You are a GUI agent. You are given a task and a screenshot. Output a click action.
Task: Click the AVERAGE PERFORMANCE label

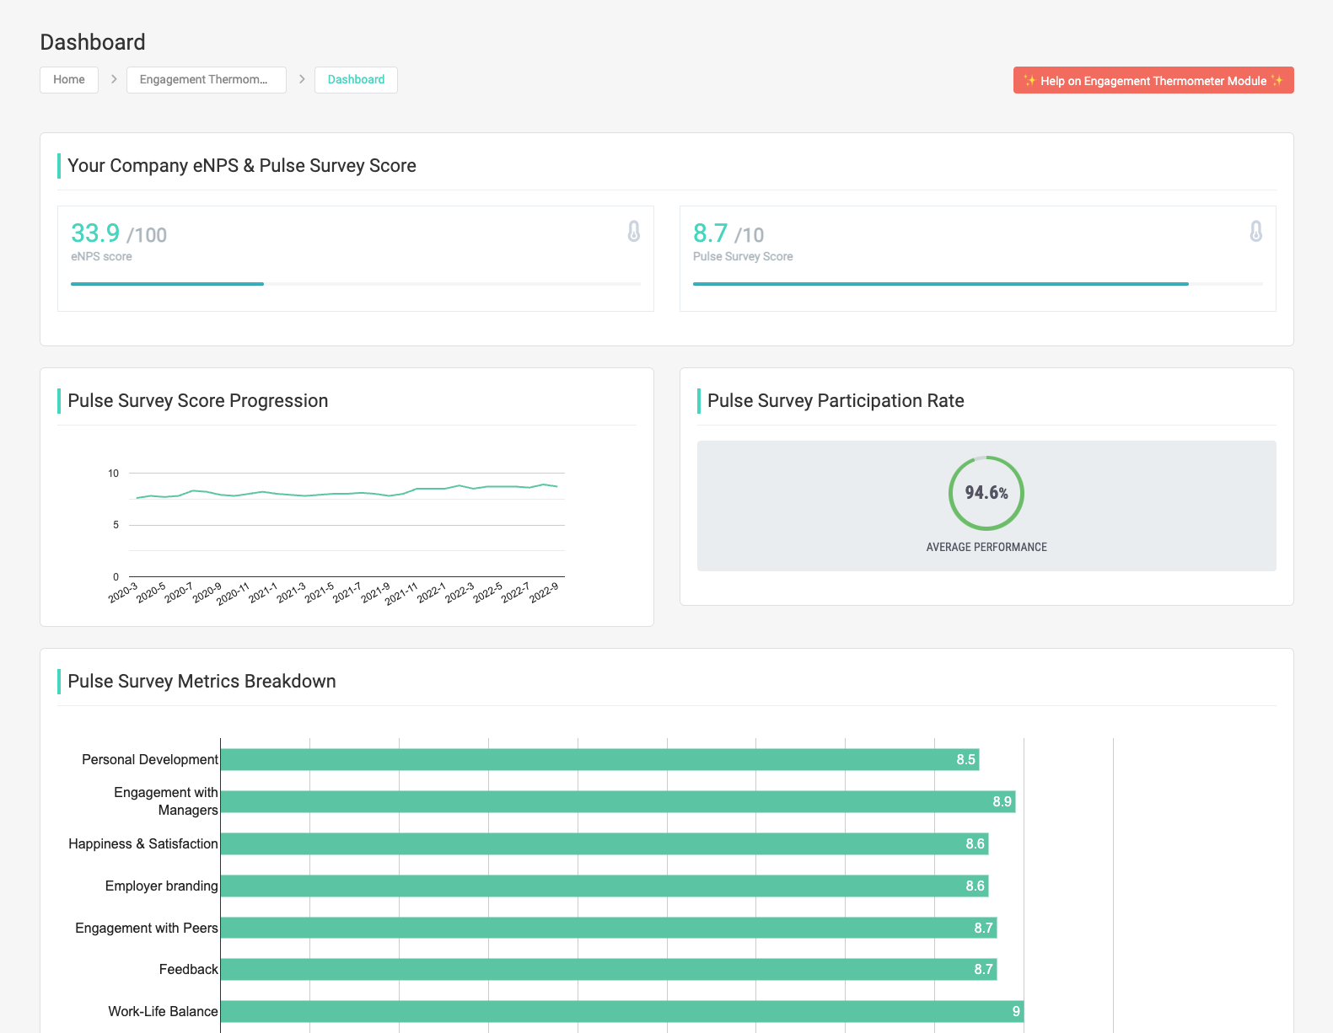tap(986, 547)
